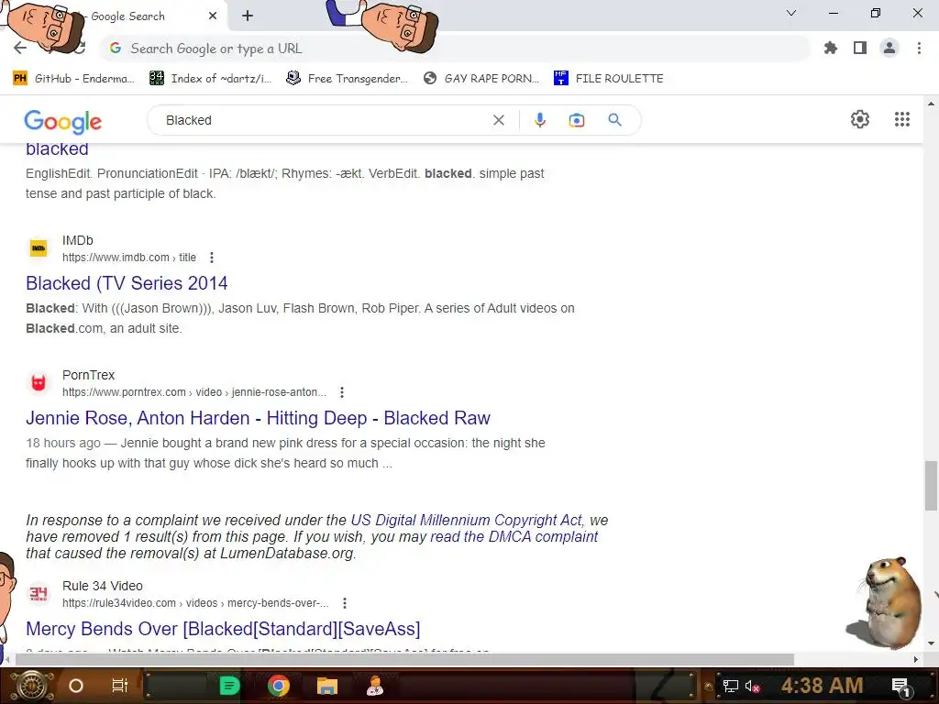The image size is (939, 704).
Task: Open File Explorer from the taskbar
Action: point(327,686)
